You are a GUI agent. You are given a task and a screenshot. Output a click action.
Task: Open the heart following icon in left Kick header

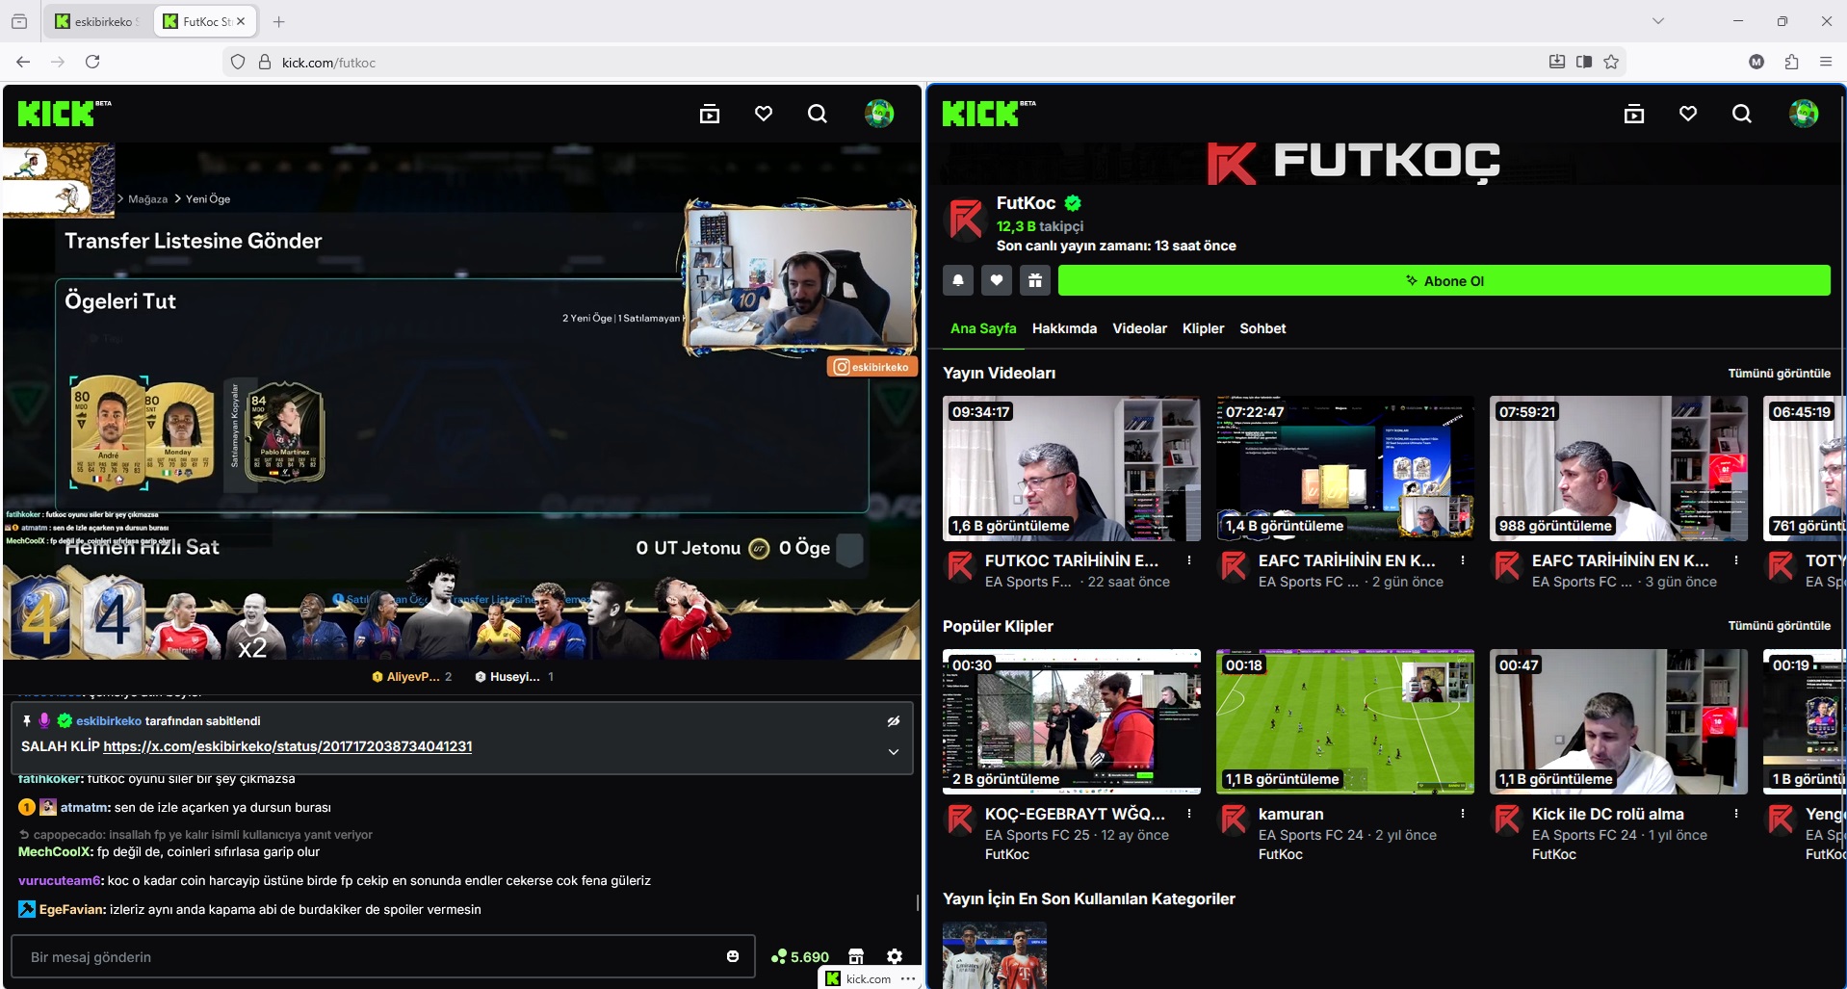click(x=764, y=114)
